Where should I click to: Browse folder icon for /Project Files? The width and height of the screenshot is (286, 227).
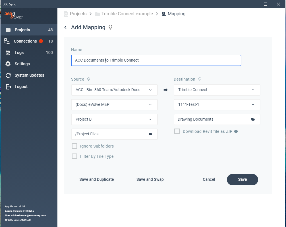[x=150, y=134]
